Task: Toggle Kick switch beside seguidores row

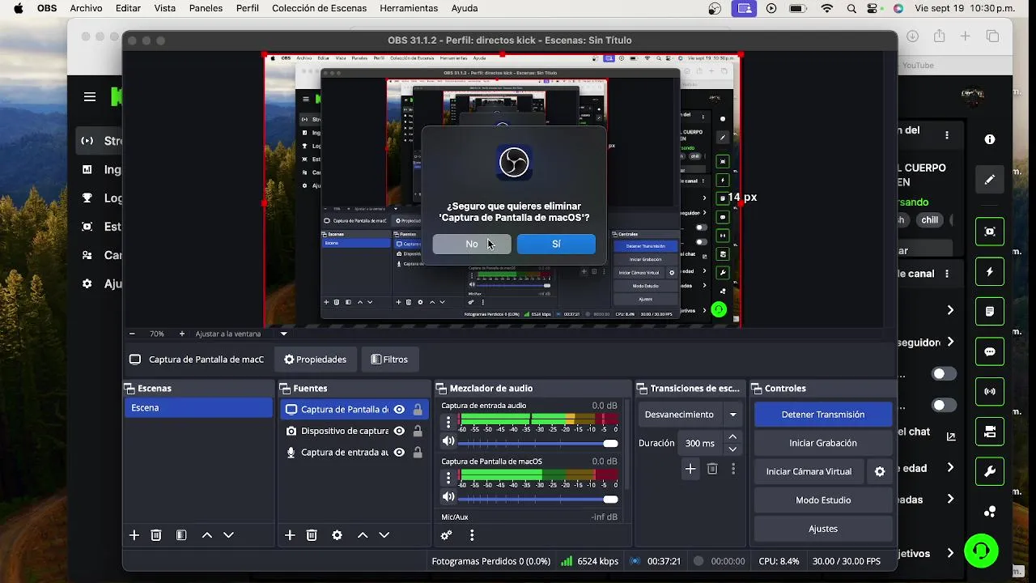Action: pyautogui.click(x=944, y=374)
